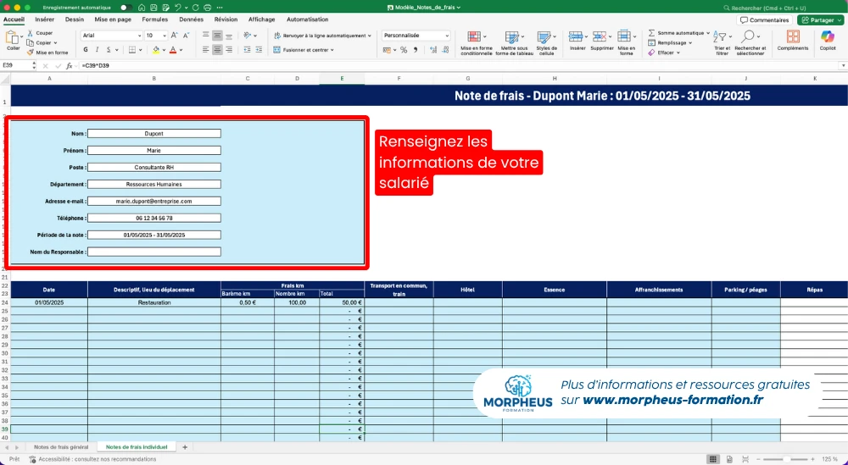Toggle italic I formatting

(x=97, y=50)
